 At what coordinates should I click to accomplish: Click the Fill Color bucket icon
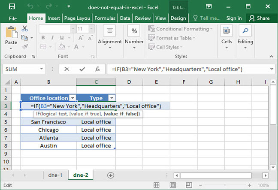click(62, 47)
